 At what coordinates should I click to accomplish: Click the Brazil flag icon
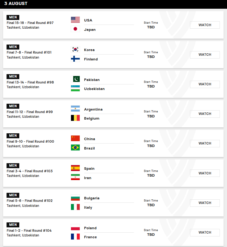tap(75, 148)
